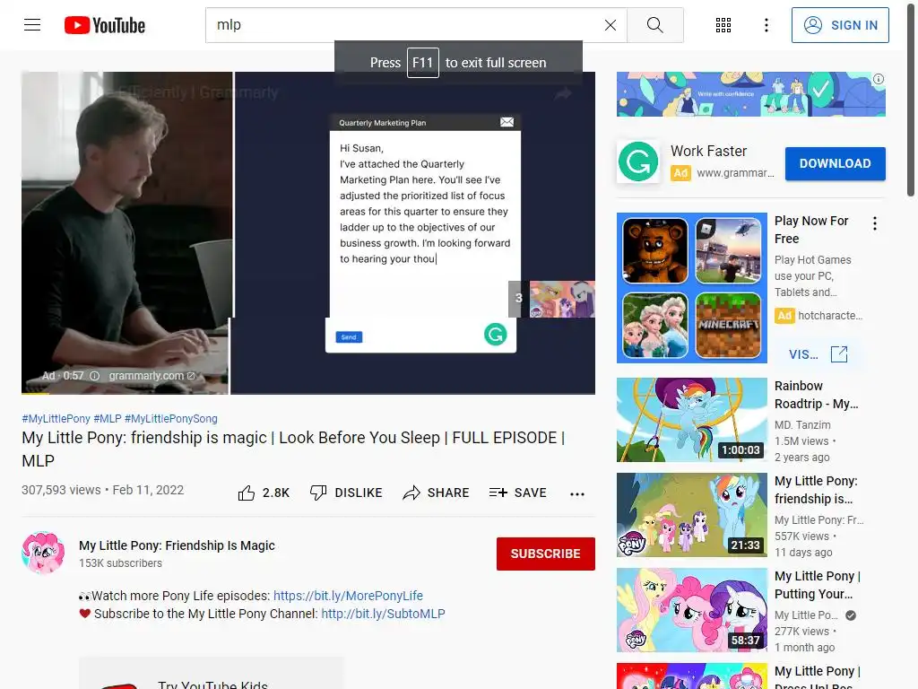Click the search magnifier button

coord(655,25)
